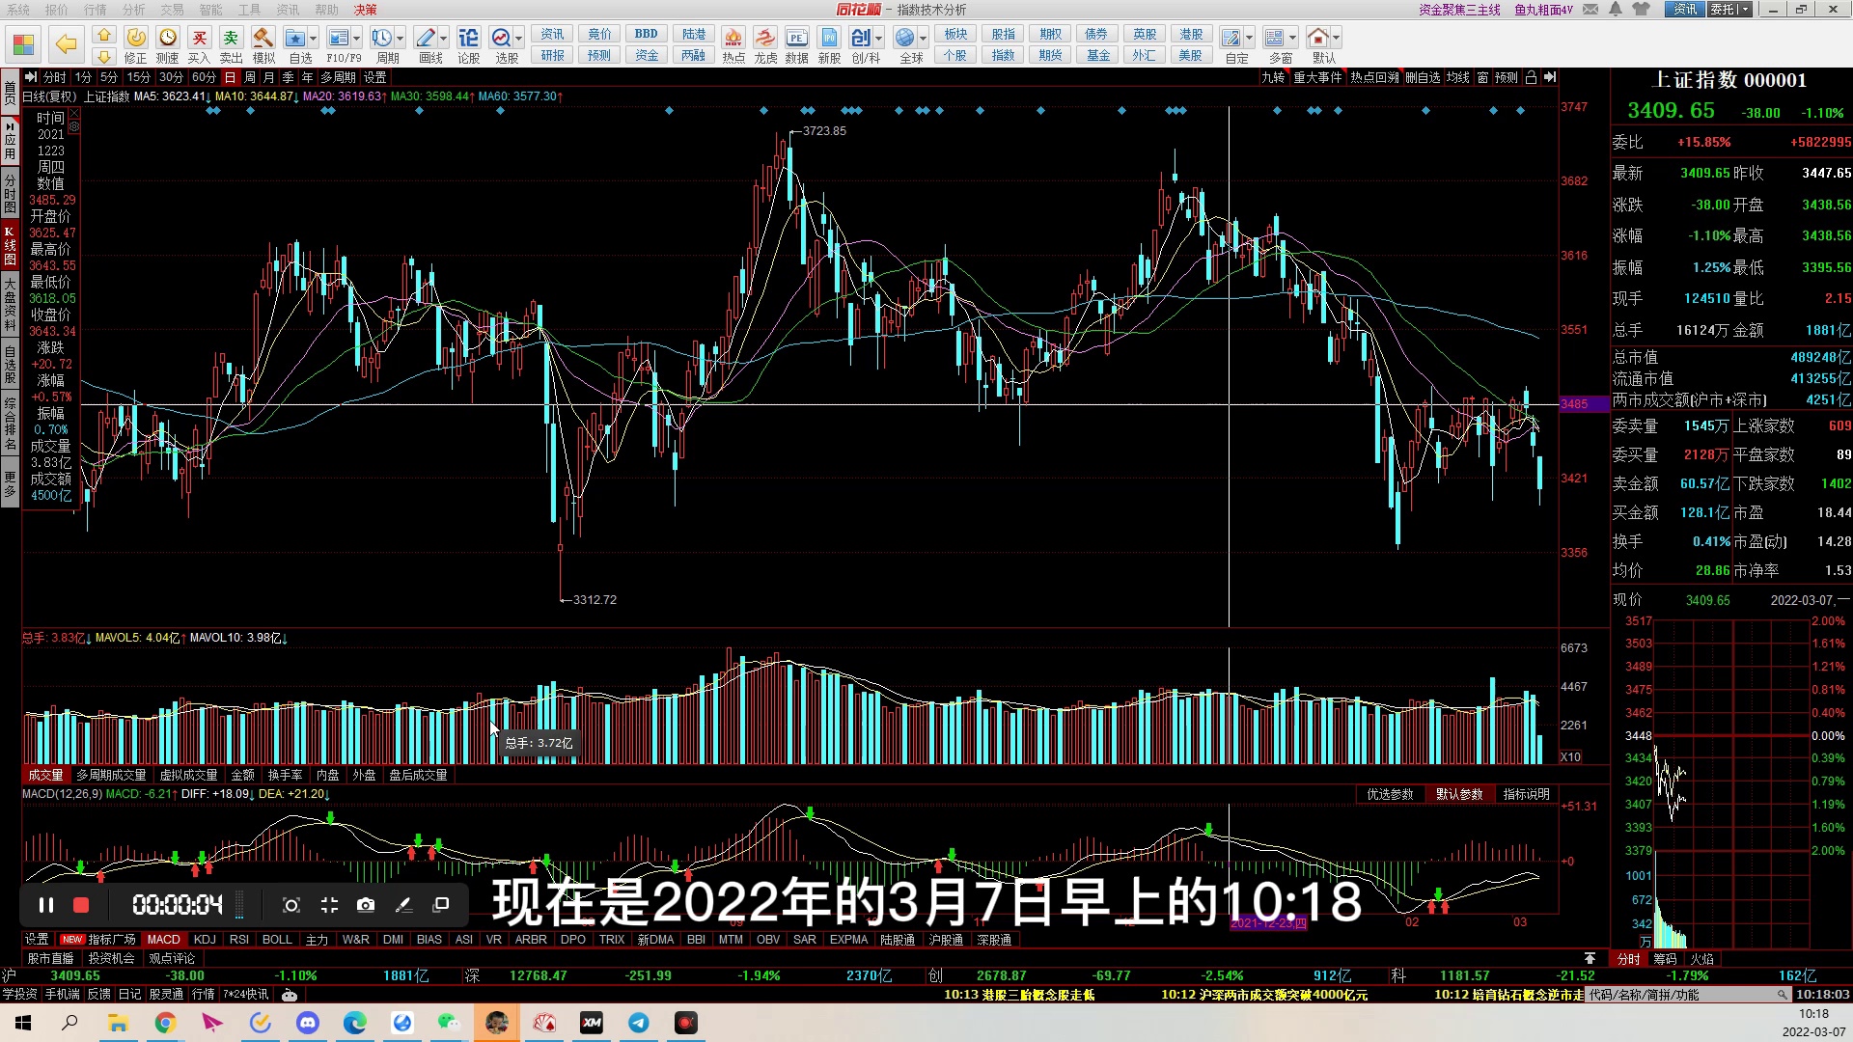Open the 论股 discussion icon

tap(468, 39)
